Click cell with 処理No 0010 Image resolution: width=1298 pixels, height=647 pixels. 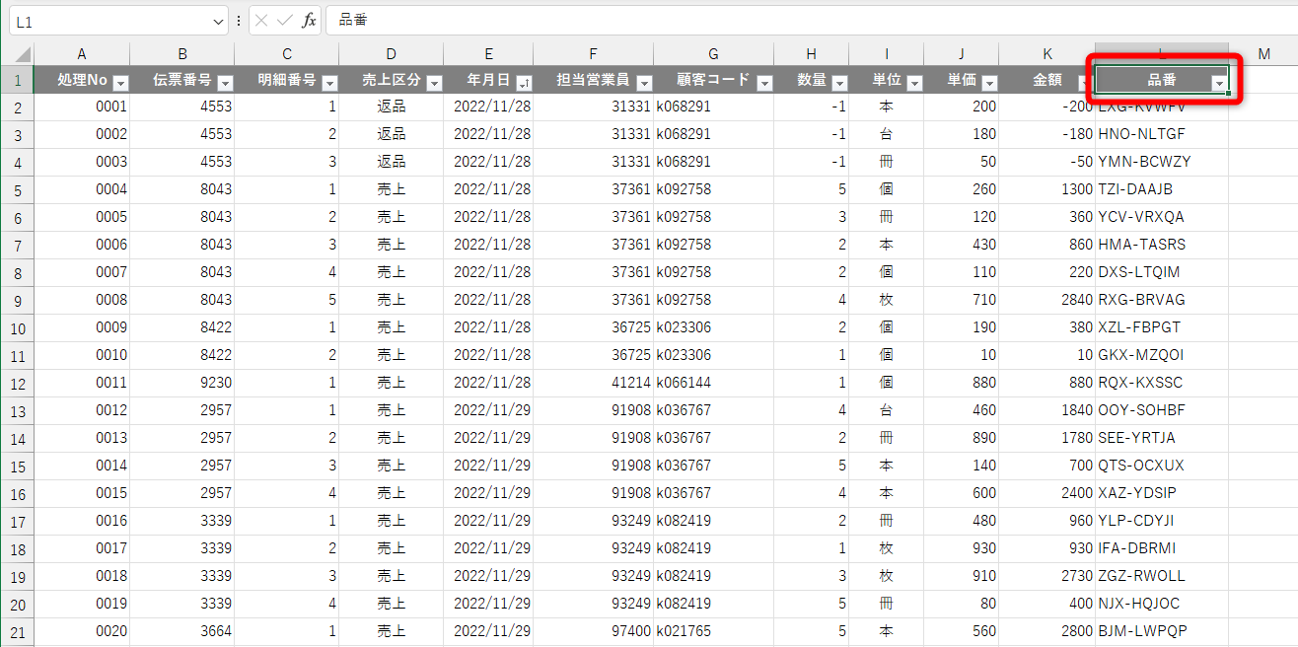[x=82, y=355]
